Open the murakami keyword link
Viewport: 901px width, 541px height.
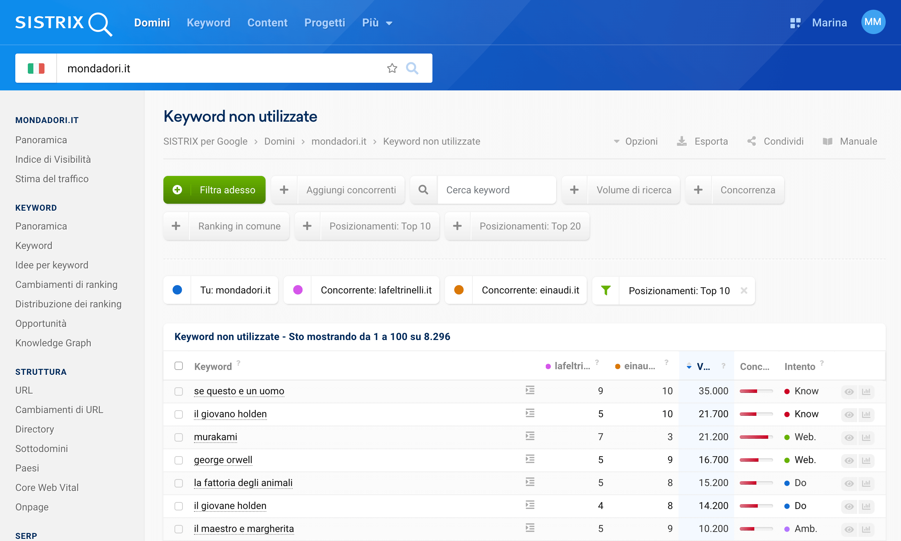pos(216,437)
